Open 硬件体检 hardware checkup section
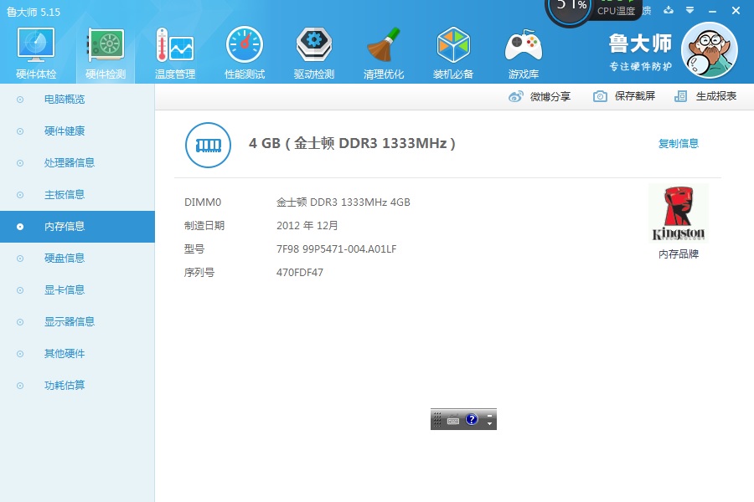 [36, 54]
